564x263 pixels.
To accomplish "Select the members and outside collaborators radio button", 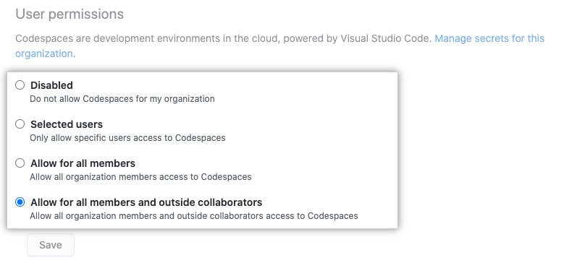I will click(x=20, y=202).
